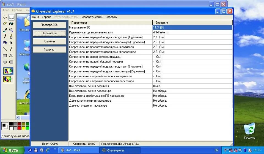Select Сопротивление передней подушки водителя (1 уровень)

(150, 37)
